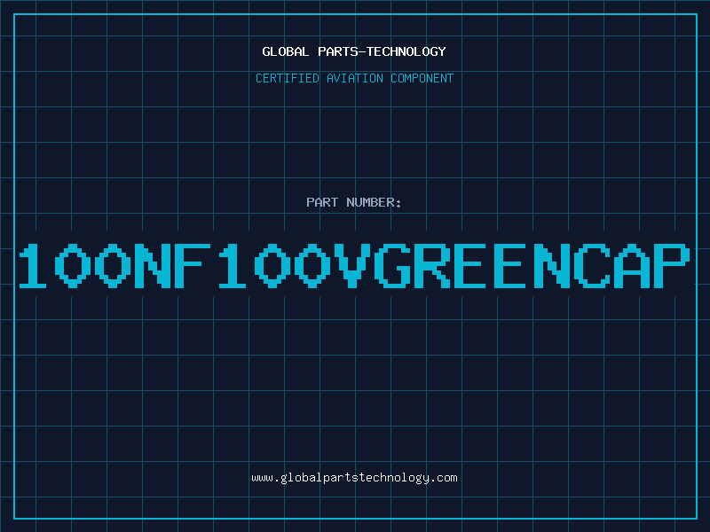
Task: Click the part number 100NF100VGREENCAP
Action: coord(354,265)
